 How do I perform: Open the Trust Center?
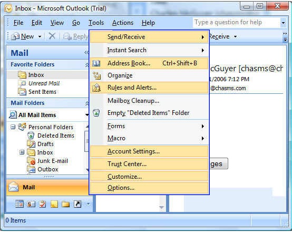[x=149, y=164]
